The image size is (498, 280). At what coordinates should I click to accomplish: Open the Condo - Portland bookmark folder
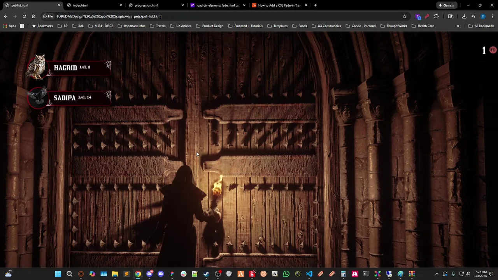click(x=360, y=26)
